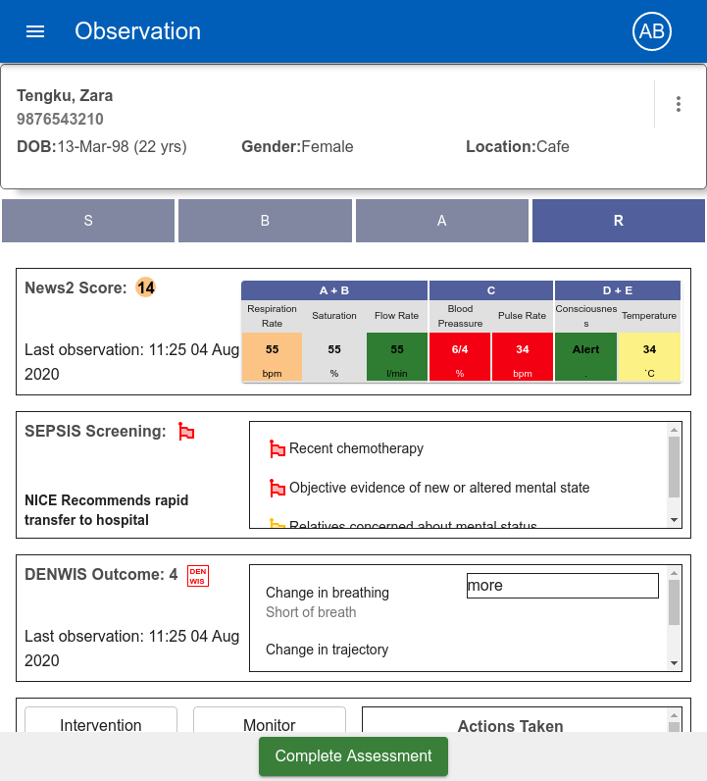707x781 pixels.
Task: Select the Pulse Rate 34 bpm cell
Action: [523, 356]
